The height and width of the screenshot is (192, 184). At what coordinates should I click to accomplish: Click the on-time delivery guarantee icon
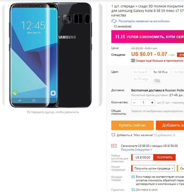click(133, 190)
